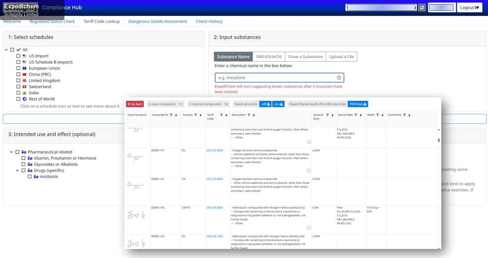Filter the General Duty column
Image resolution: width=488 pixels, height=258 pixels.
tap(327, 115)
